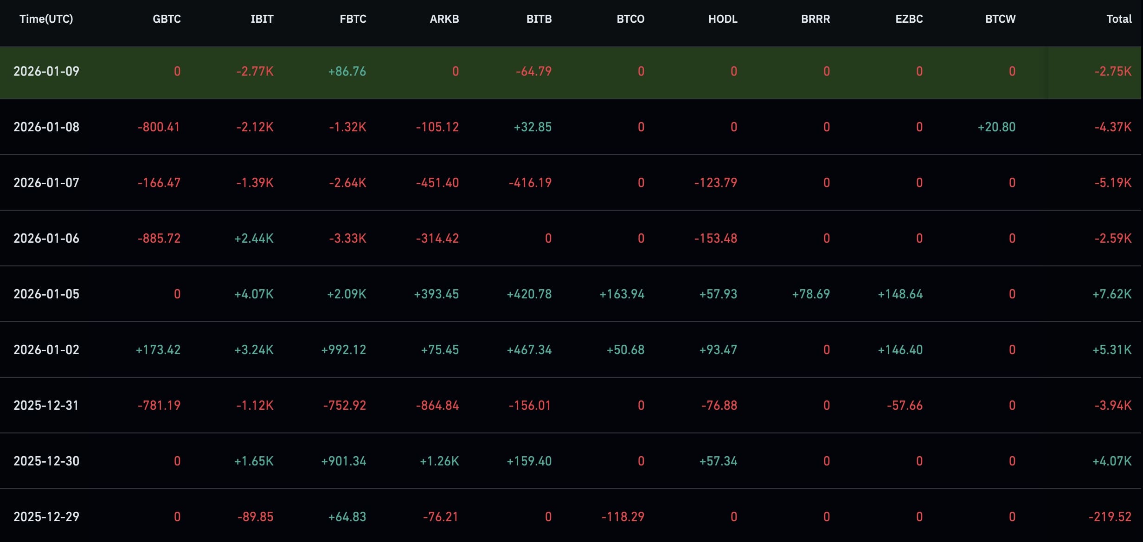
Task: Click the EZBC column header
Action: tap(909, 19)
